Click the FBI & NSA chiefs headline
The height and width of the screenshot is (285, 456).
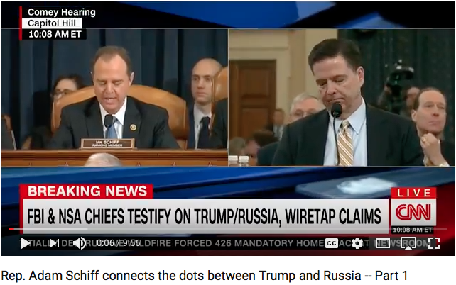tap(204, 216)
